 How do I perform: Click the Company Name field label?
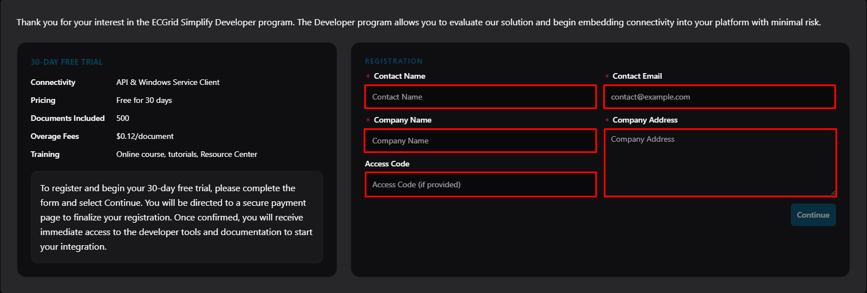[402, 120]
